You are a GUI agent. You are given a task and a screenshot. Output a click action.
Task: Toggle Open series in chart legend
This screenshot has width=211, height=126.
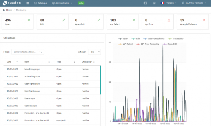[123, 39]
